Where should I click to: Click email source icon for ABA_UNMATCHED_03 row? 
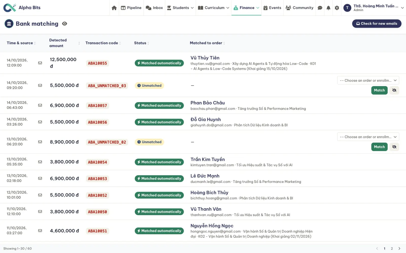tap(40, 85)
